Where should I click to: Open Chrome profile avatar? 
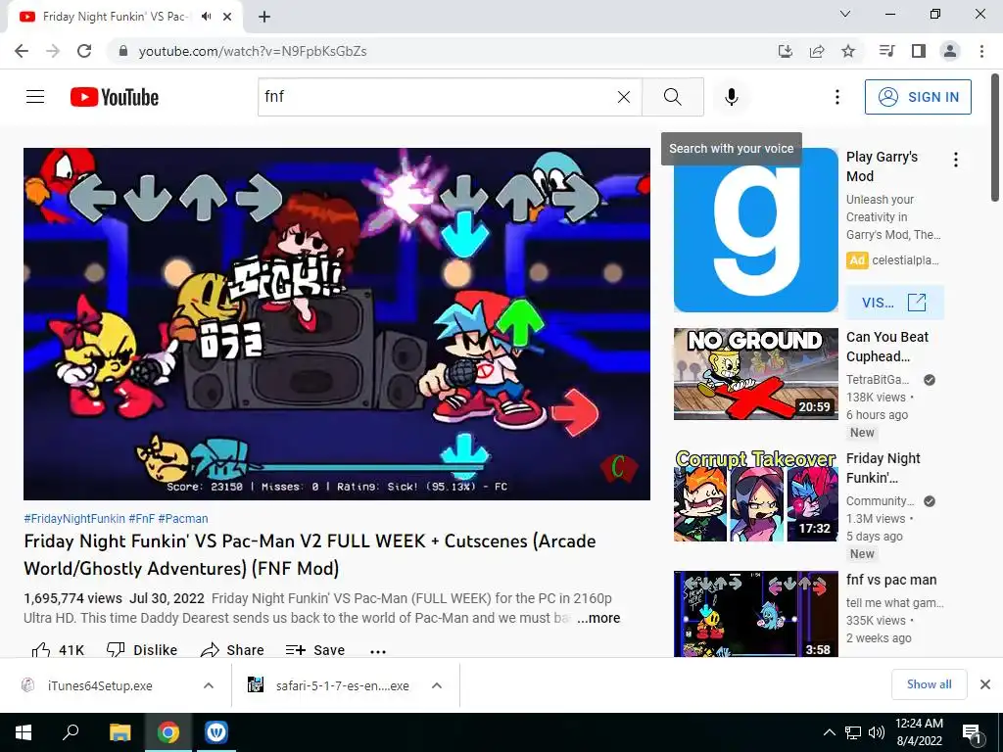coord(950,51)
